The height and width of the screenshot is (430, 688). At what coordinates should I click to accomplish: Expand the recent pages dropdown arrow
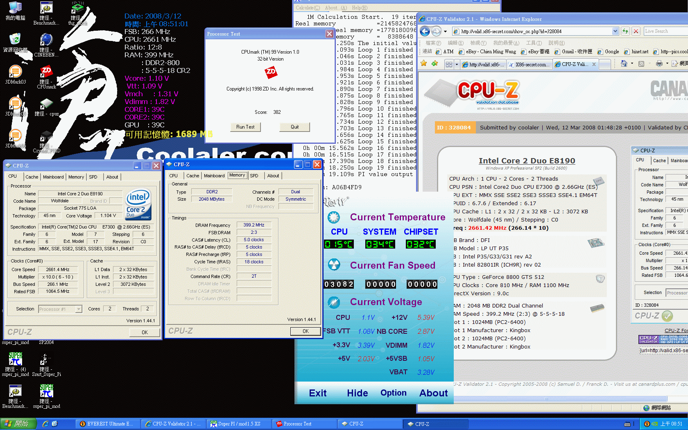[445, 32]
